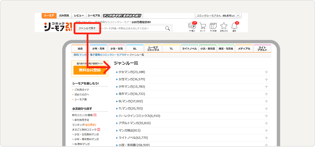Switch to the ライトノベル category tab
Image resolution: width=315 pixels, height=147 pixels.
[189, 48]
